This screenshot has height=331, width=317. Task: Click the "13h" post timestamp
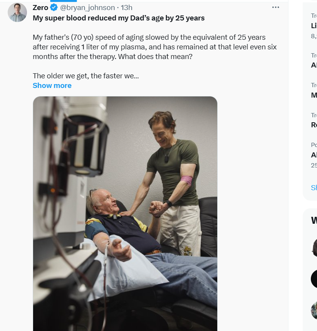pos(127,8)
